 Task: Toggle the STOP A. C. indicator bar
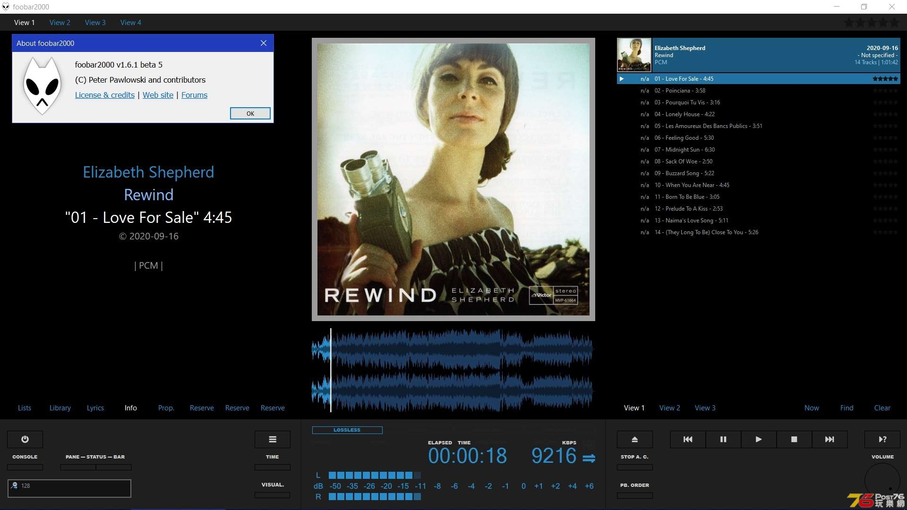coord(635,467)
